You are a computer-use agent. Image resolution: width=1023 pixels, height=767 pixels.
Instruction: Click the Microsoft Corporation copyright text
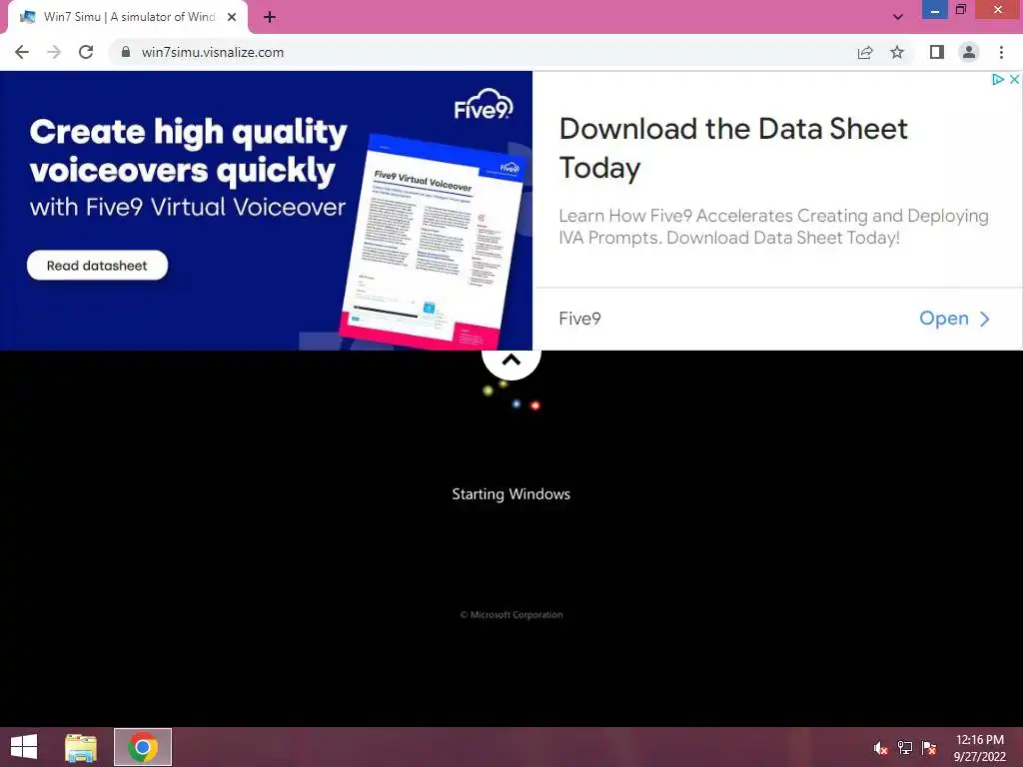pos(511,614)
